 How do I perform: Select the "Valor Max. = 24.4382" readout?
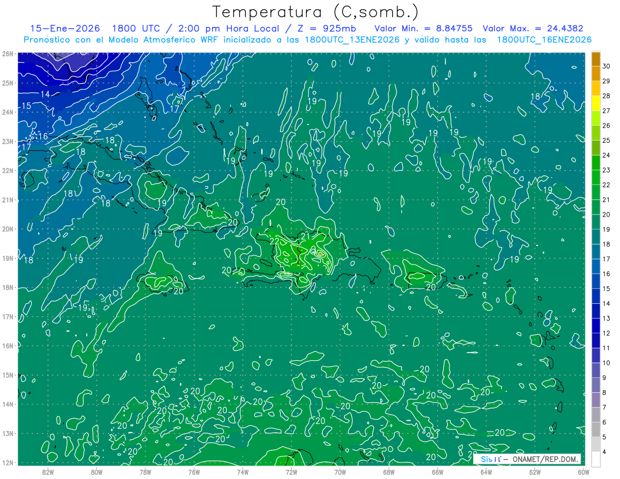tap(533, 28)
